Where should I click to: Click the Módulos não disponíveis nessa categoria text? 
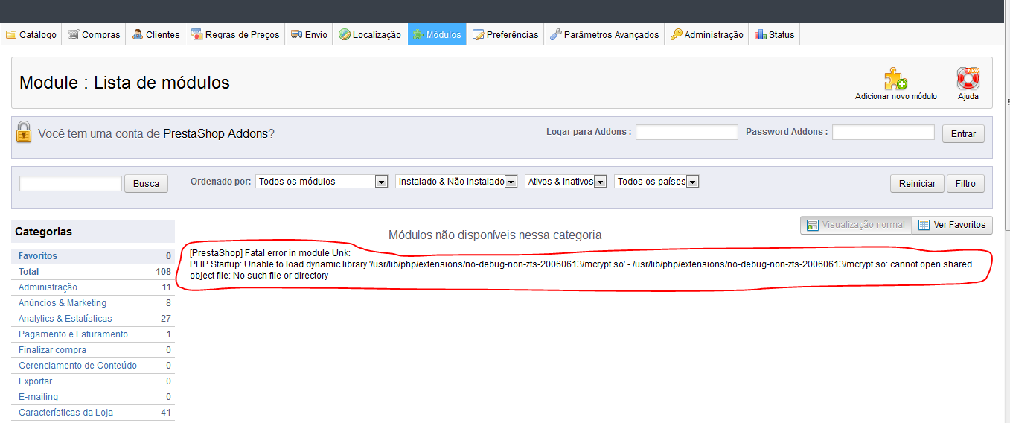(495, 235)
